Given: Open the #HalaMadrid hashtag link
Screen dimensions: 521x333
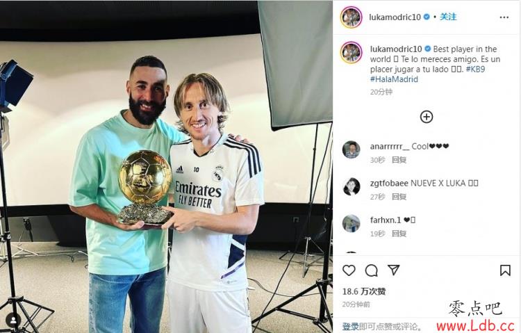Looking at the screenshot, I should (394, 79).
